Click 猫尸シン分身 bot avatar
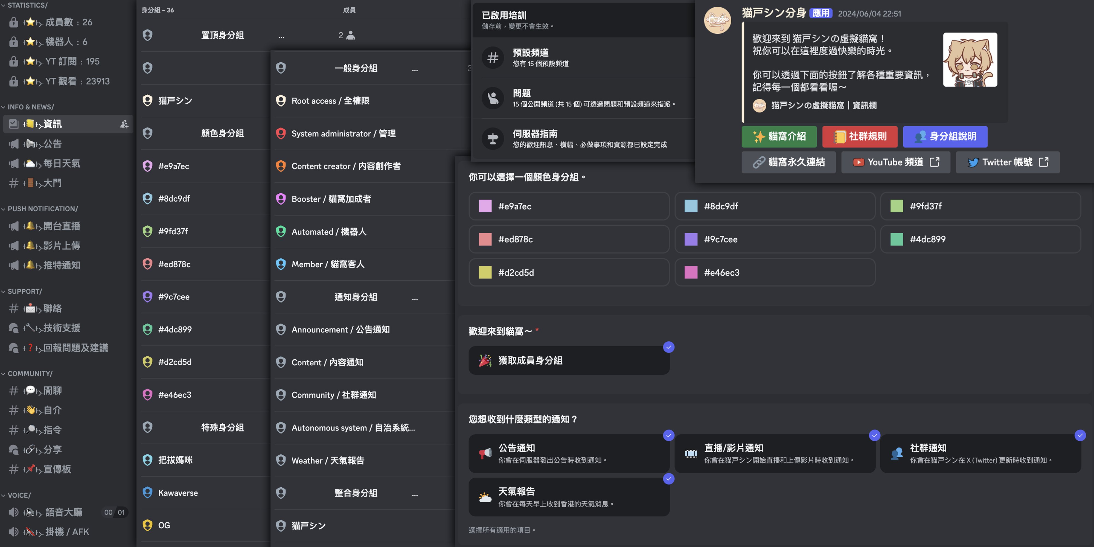 [717, 21]
